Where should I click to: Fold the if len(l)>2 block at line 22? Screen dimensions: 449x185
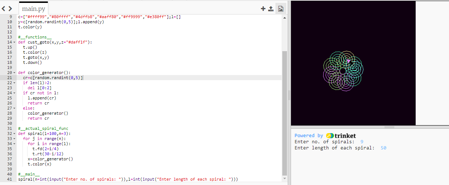click(x=14, y=83)
